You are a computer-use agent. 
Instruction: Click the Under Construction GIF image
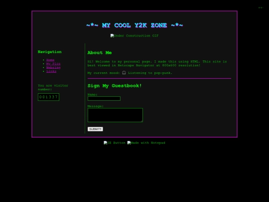click(134, 36)
